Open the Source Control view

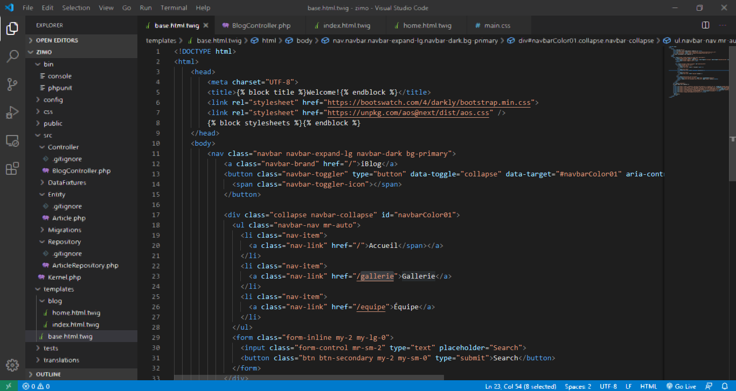[x=12, y=84]
